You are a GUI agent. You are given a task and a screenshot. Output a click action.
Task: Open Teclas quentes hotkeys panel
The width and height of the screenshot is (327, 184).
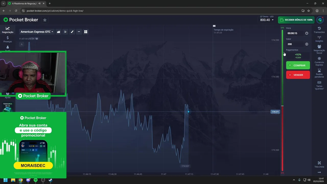(x=319, y=85)
